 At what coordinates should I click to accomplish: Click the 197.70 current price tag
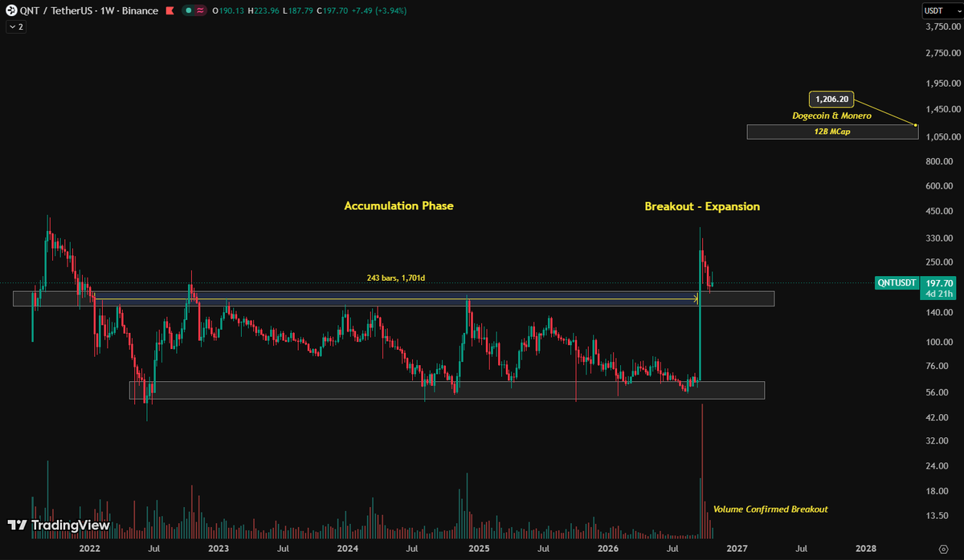939,283
